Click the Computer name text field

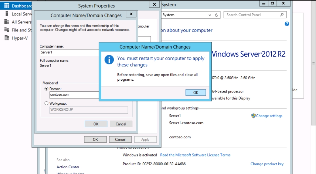click(69, 53)
